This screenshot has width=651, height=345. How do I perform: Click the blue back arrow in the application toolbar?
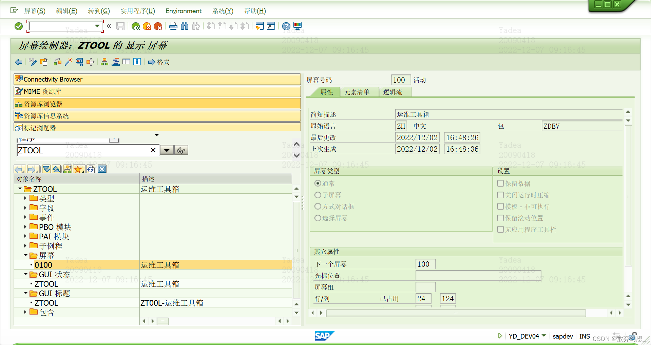19,62
